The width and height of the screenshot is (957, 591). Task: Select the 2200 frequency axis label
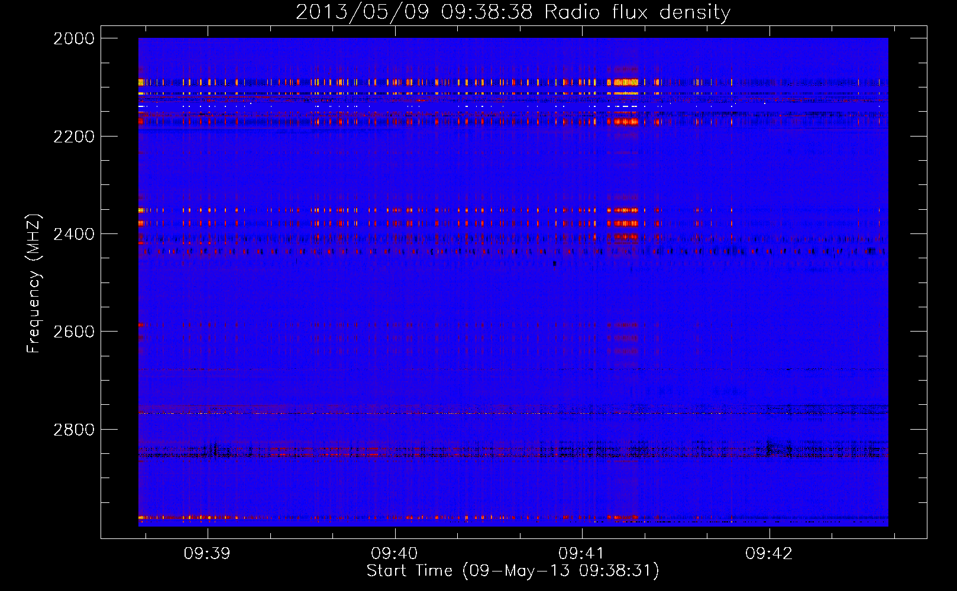[74, 137]
